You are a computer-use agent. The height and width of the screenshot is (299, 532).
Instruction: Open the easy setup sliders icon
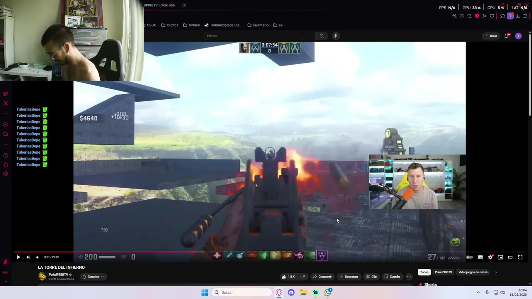coord(525,16)
